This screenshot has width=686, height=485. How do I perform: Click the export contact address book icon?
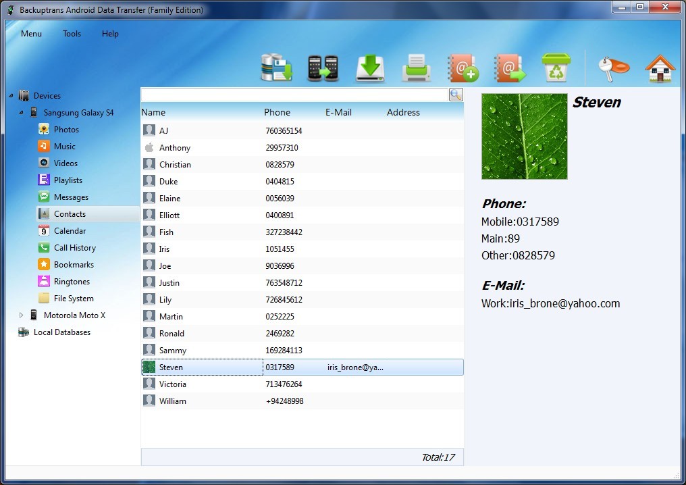(x=510, y=68)
